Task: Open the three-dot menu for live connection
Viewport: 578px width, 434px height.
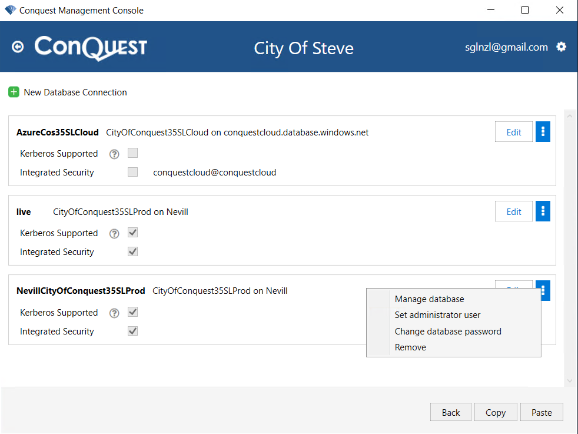Action: (x=543, y=211)
